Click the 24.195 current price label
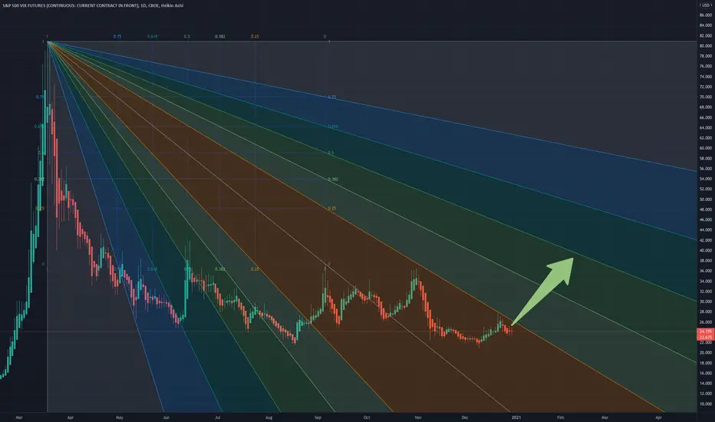Viewport: 715px width, 422px height. click(x=706, y=331)
